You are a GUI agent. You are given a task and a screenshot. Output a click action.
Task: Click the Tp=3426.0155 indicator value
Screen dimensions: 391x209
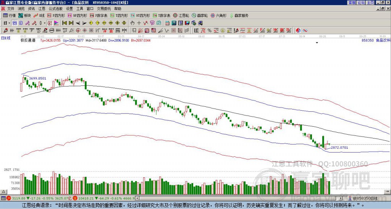(51, 40)
